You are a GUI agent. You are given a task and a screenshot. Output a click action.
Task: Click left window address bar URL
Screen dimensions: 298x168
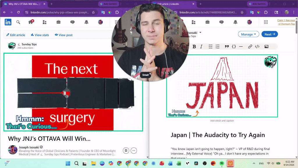tap(60, 12)
